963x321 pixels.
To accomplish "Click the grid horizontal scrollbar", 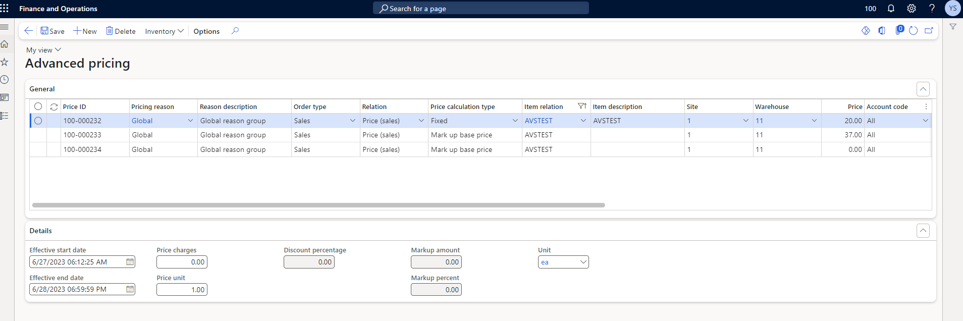I will coord(318,205).
